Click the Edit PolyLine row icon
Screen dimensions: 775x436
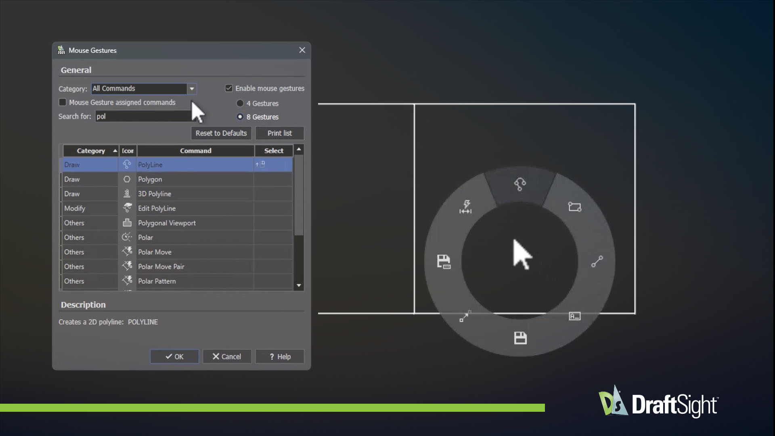127,208
